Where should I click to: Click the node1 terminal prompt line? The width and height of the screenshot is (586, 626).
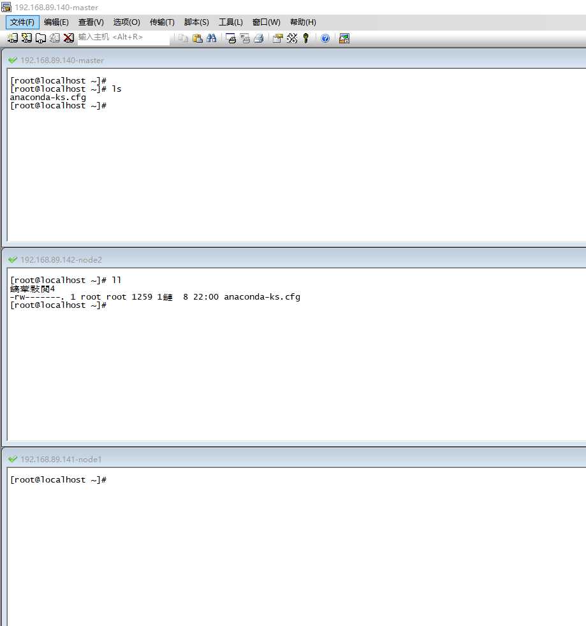click(x=58, y=480)
